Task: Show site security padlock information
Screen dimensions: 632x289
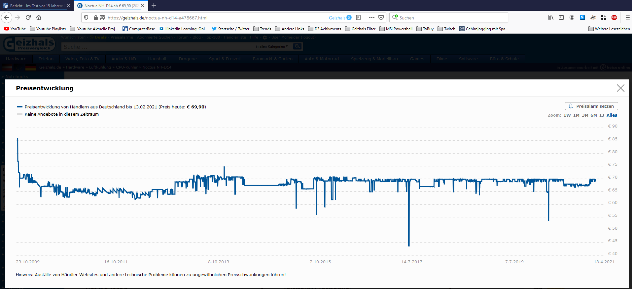Action: 96,17
